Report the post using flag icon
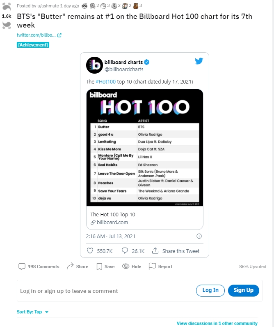274x327 pixels. point(160,267)
